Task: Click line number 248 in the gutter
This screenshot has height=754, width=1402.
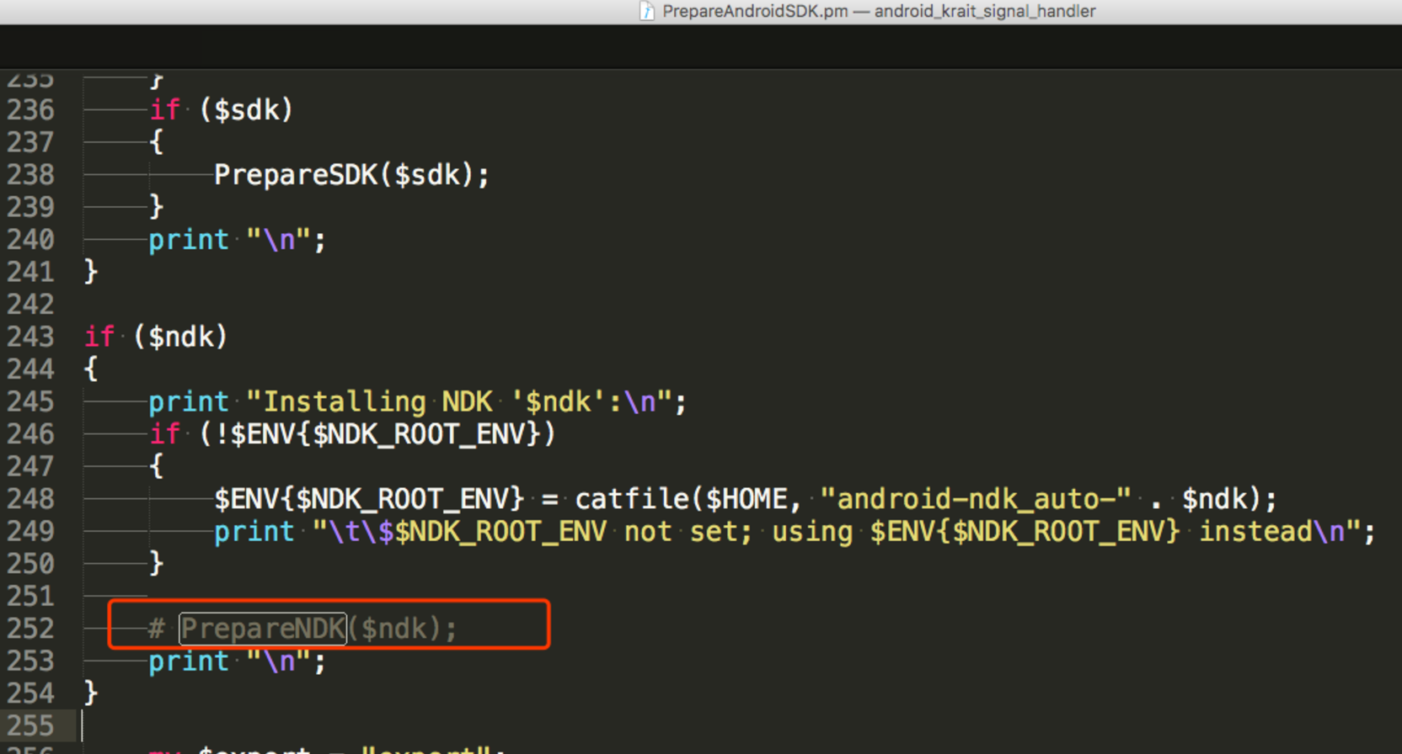Action: pyautogui.click(x=30, y=499)
